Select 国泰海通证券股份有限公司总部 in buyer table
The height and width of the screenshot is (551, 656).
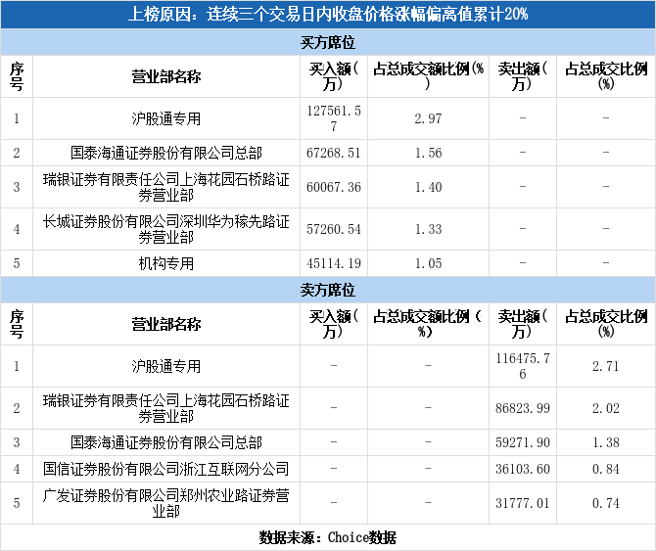[166, 153]
